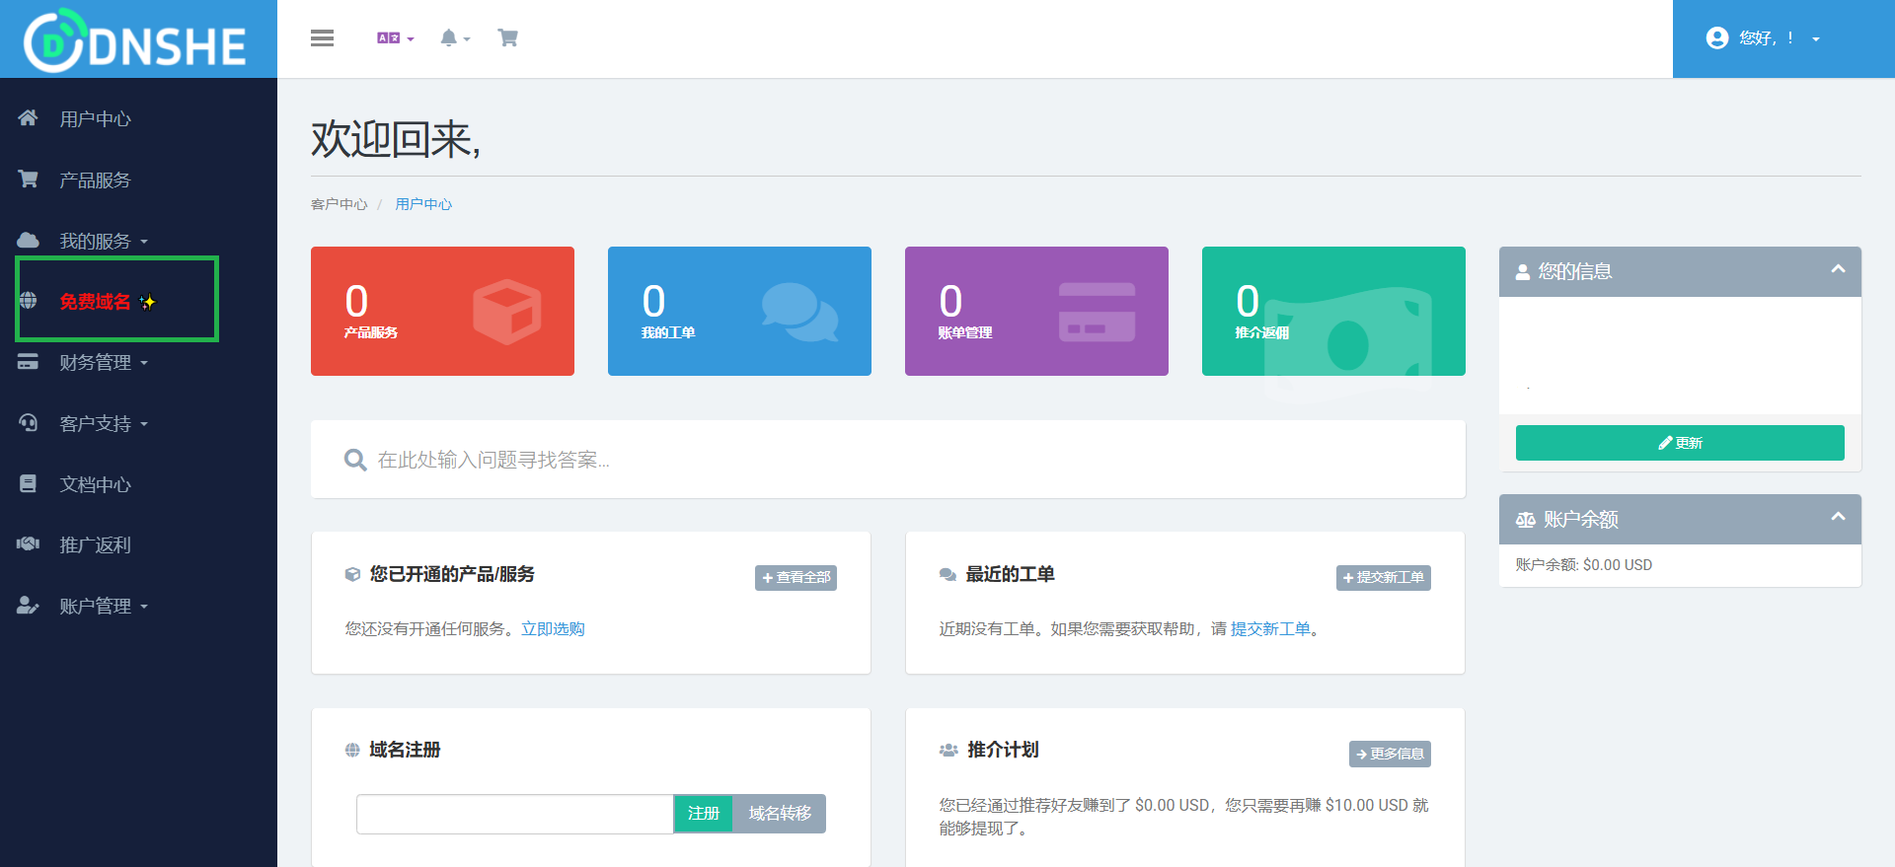
Task: Collapse the 您的信息 panel
Action: (1838, 269)
